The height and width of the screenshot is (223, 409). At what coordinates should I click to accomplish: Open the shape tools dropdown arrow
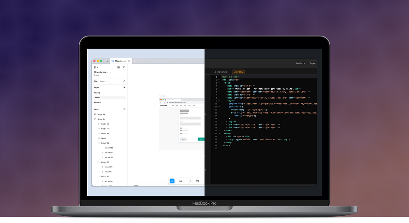pyautogui.click(x=193, y=181)
